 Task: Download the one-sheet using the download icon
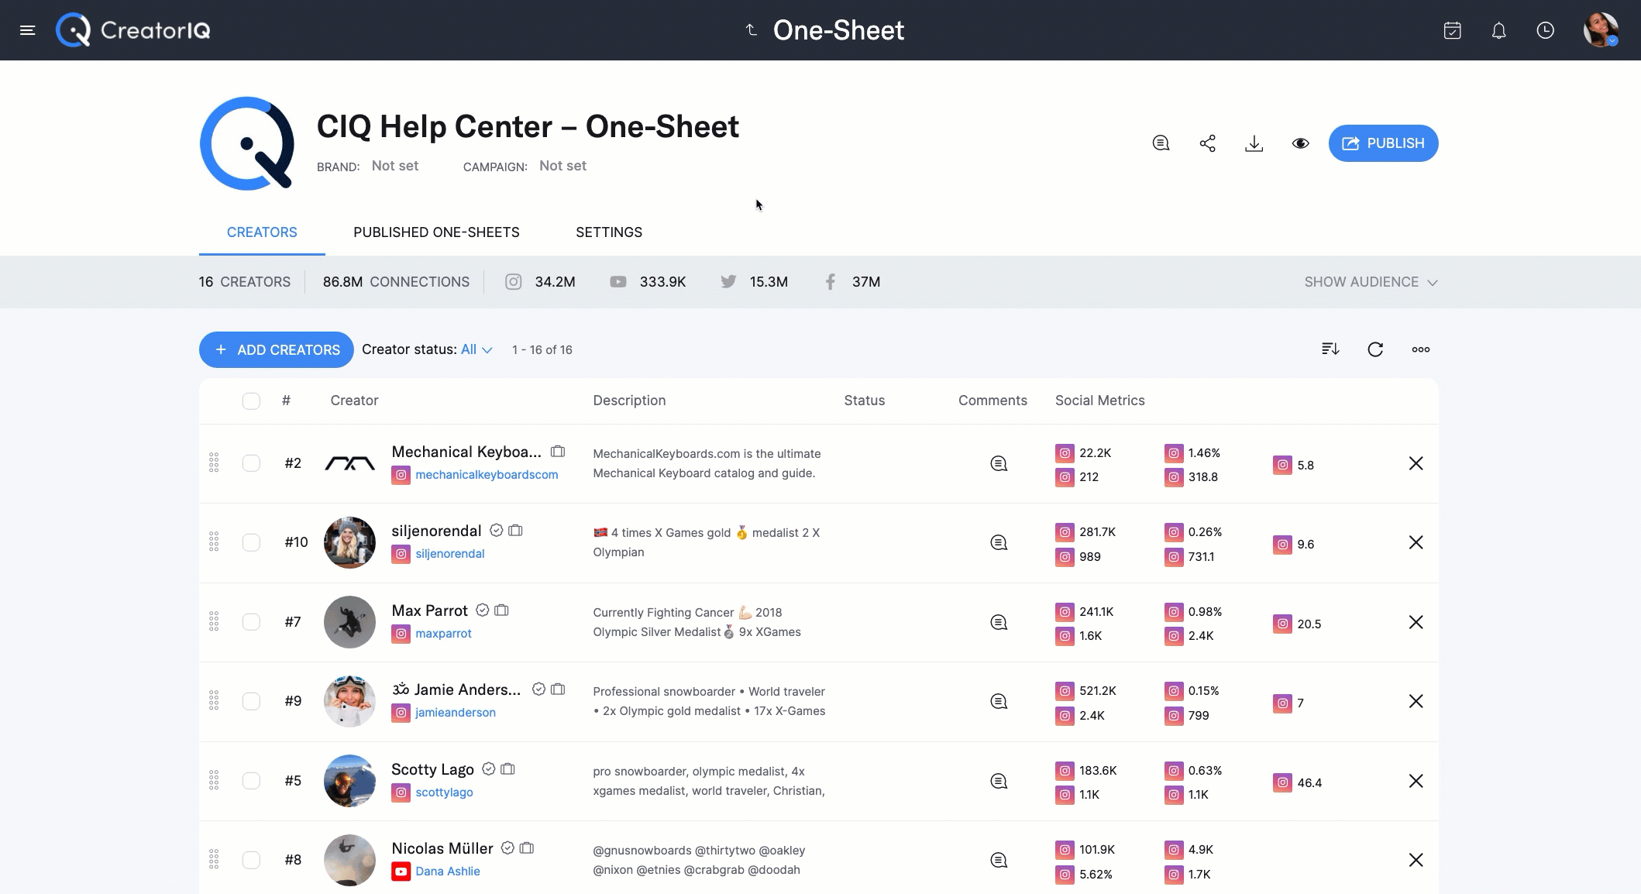1254,143
